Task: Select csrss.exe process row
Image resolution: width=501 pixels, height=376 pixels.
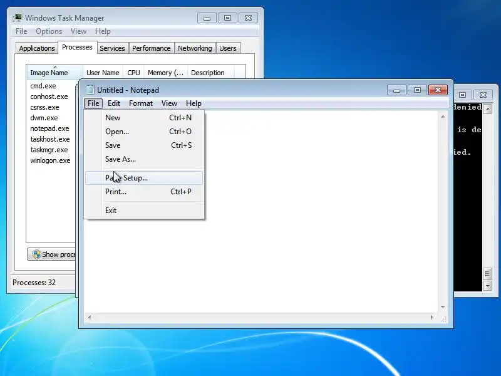Action: click(44, 107)
